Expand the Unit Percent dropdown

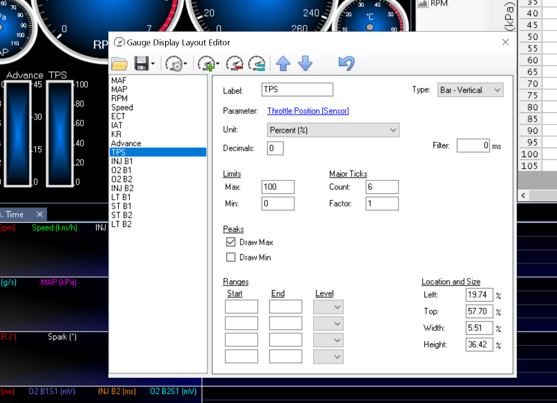click(333, 130)
